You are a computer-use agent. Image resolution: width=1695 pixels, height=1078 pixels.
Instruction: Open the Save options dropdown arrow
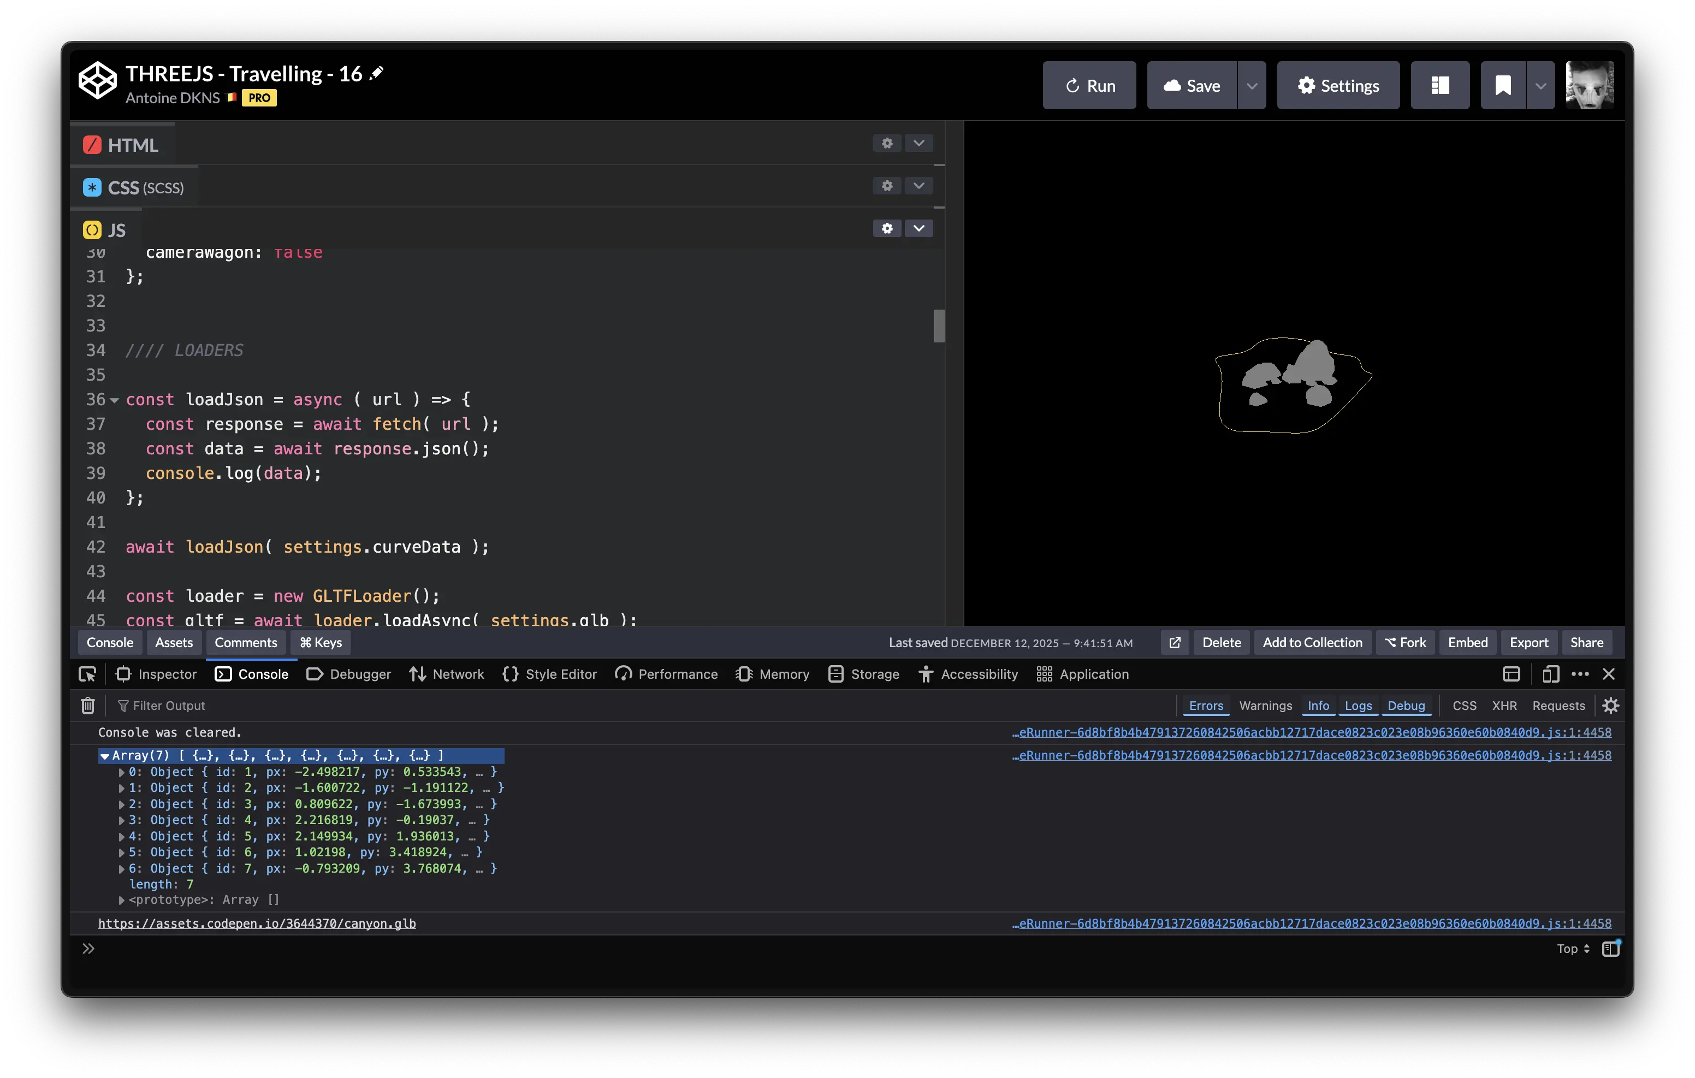pos(1251,86)
